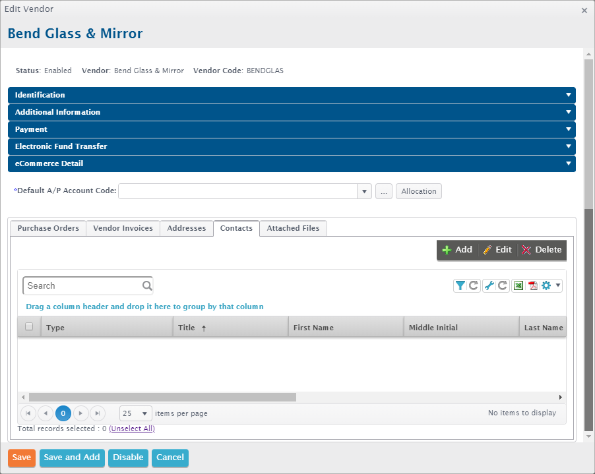Screen dimensions: 595x474
Task: Click the Edit contact button
Action: click(497, 250)
